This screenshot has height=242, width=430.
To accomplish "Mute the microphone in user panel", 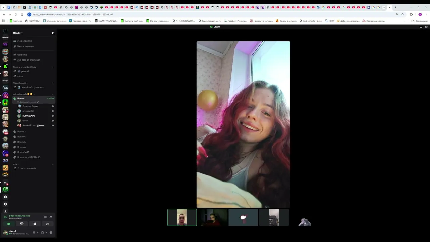I will point(34,232).
